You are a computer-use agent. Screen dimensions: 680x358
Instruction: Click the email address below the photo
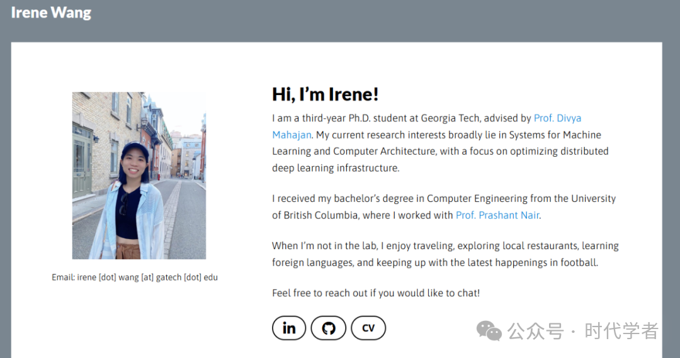tap(135, 277)
